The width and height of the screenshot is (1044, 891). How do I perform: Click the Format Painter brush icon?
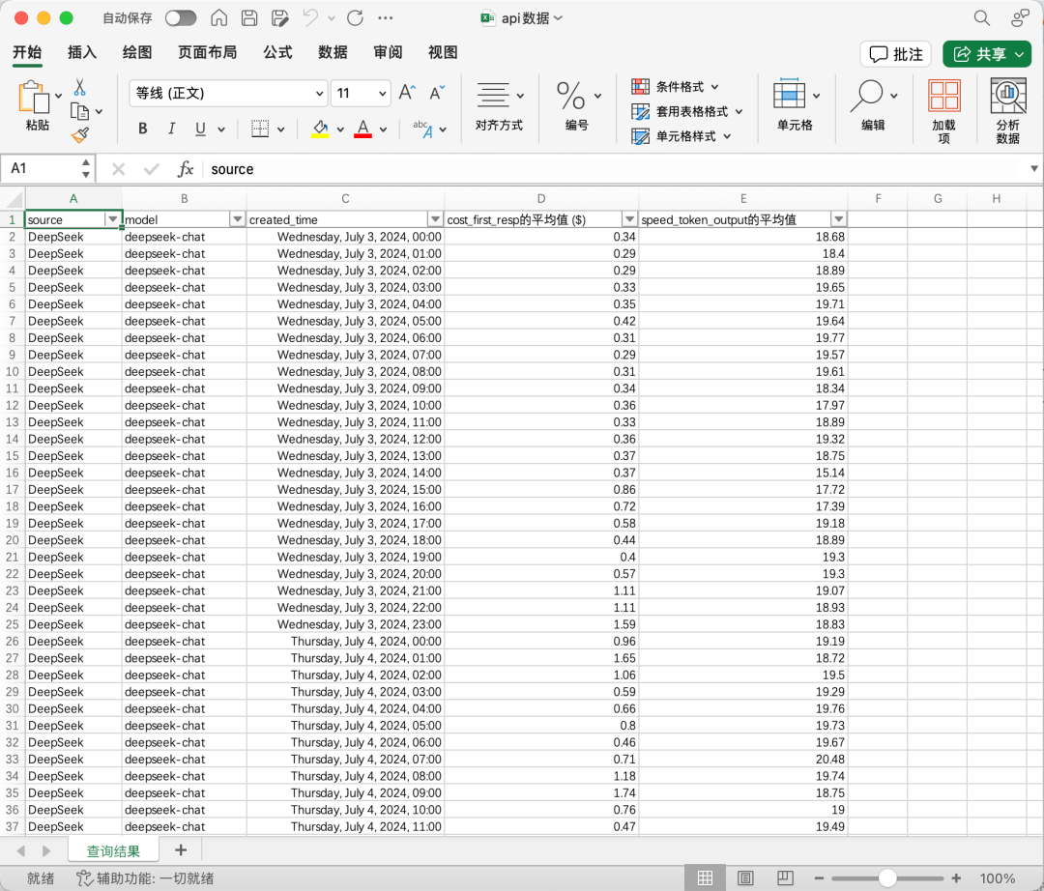(80, 135)
